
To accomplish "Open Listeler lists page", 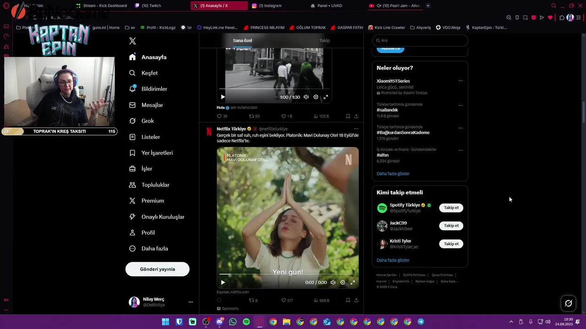I will coord(145,137).
